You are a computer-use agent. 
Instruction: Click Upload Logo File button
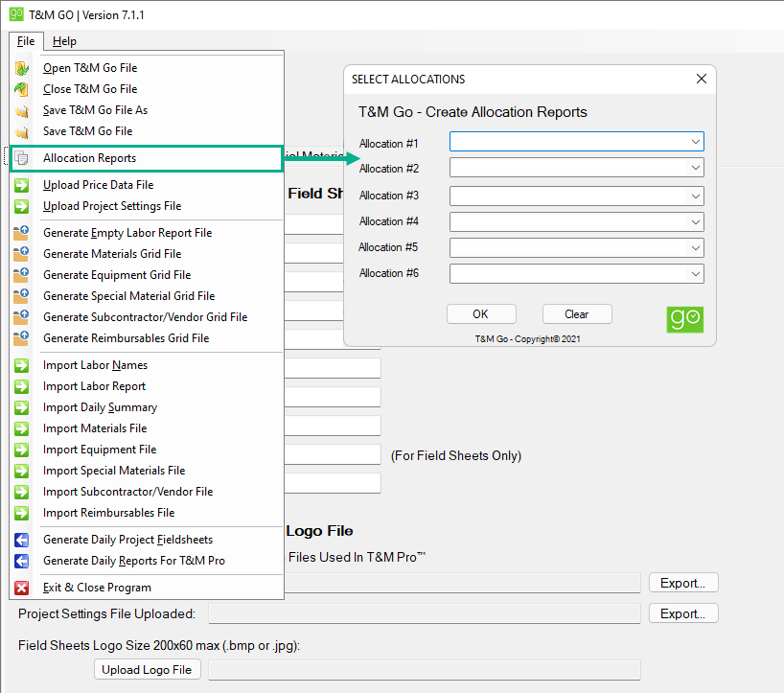coord(147,669)
